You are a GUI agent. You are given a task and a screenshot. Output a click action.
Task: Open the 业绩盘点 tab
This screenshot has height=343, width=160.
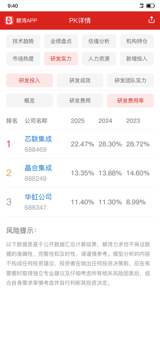coord(61,41)
